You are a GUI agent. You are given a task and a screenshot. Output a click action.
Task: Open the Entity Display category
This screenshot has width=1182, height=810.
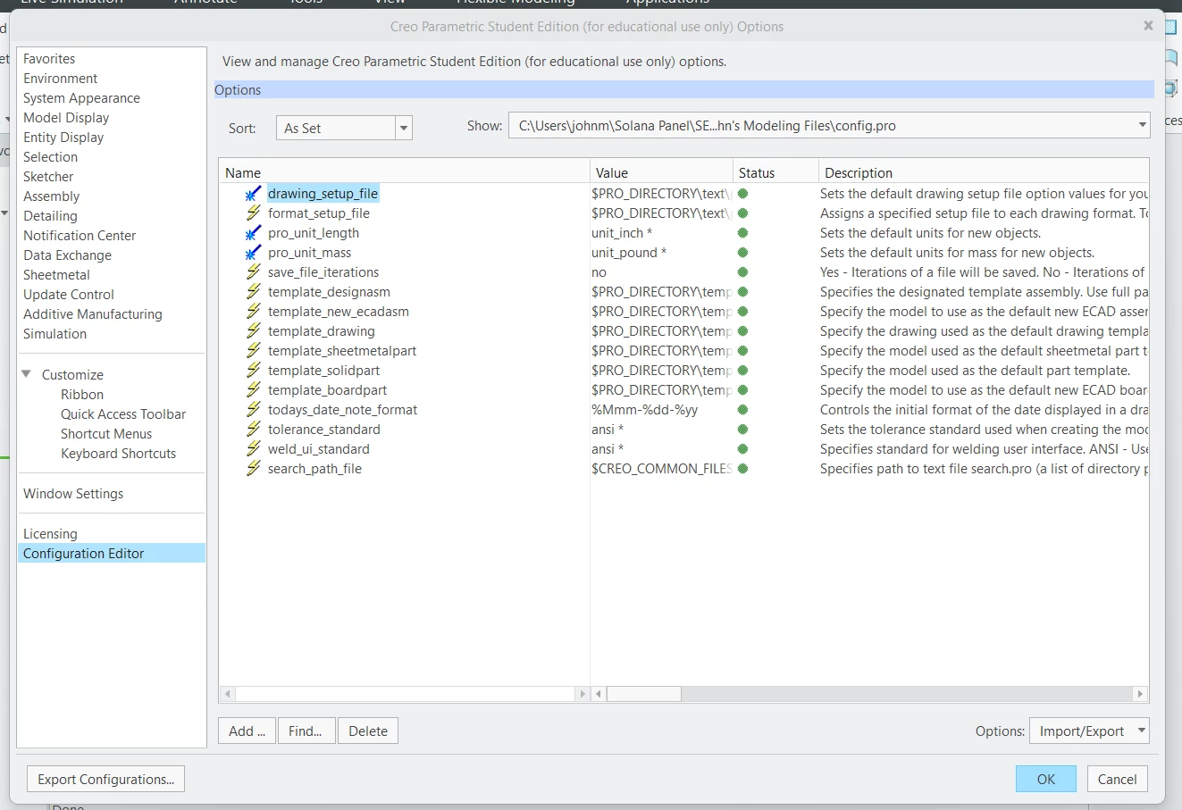(x=63, y=138)
